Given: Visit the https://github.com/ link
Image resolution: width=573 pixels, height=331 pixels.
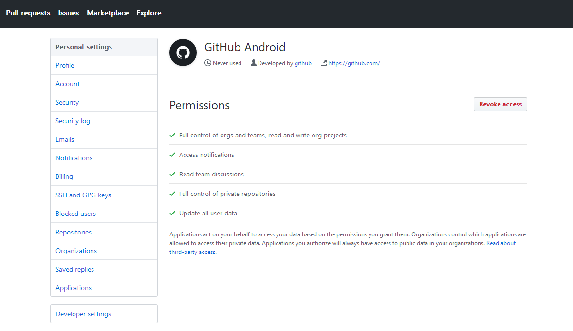Looking at the screenshot, I should [354, 63].
